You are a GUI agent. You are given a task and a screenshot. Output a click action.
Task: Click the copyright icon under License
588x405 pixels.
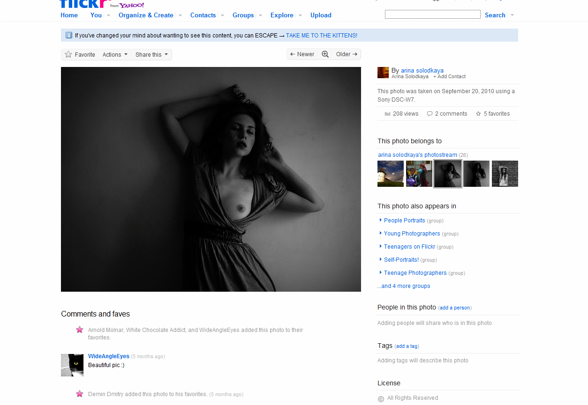(381, 399)
